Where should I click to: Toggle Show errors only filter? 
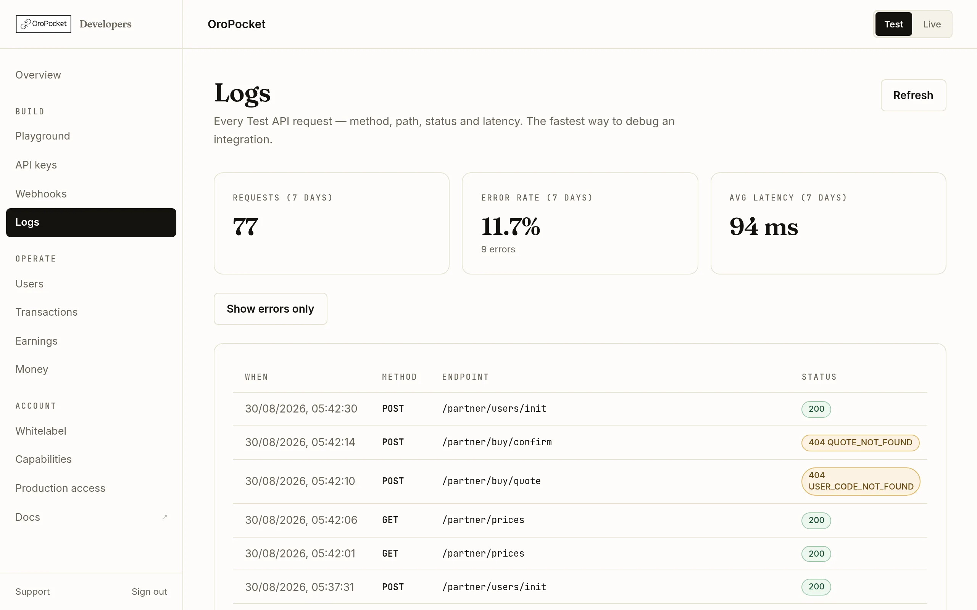pos(271,309)
